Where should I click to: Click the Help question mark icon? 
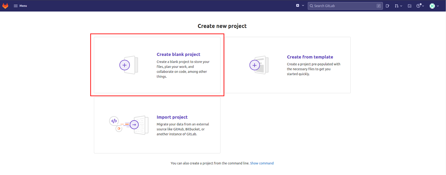418,6
